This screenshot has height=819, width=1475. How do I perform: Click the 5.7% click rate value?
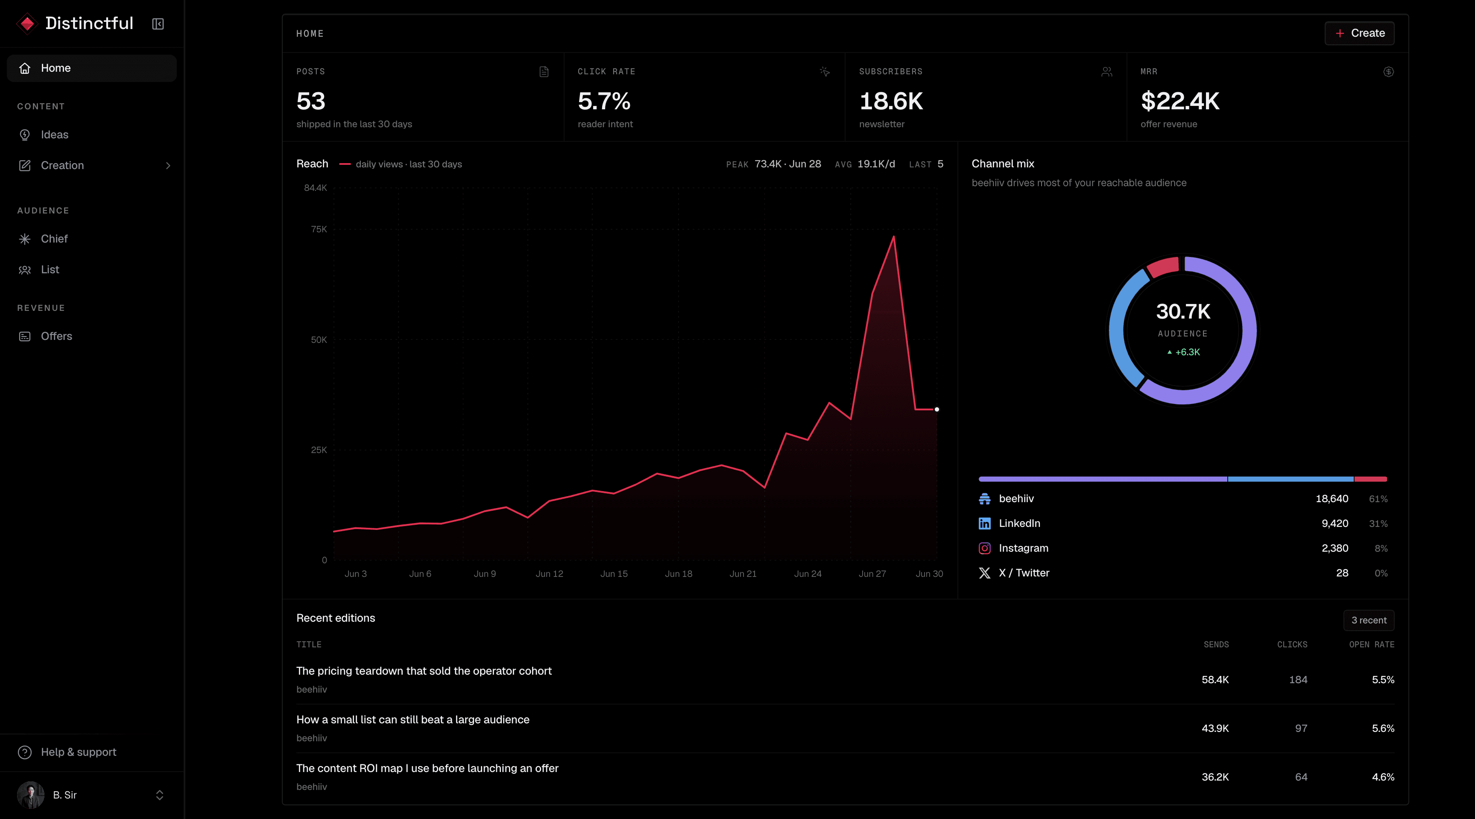(604, 101)
